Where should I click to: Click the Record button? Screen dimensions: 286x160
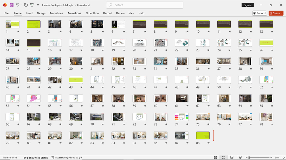(259, 13)
